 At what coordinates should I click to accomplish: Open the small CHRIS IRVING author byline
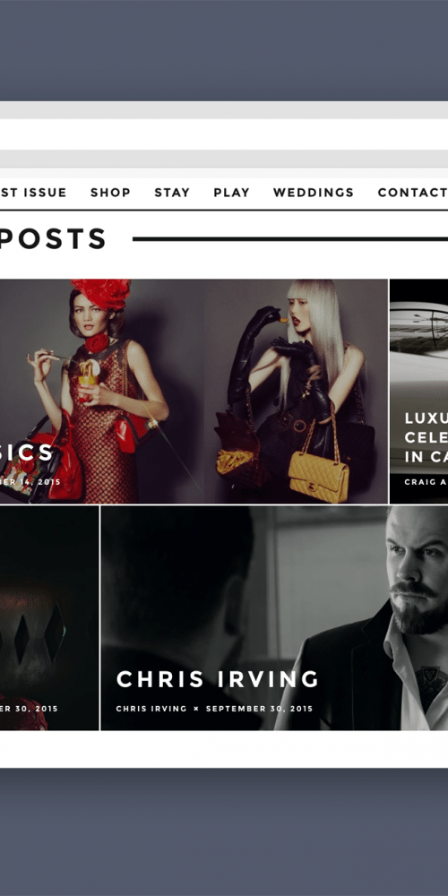pos(151,709)
